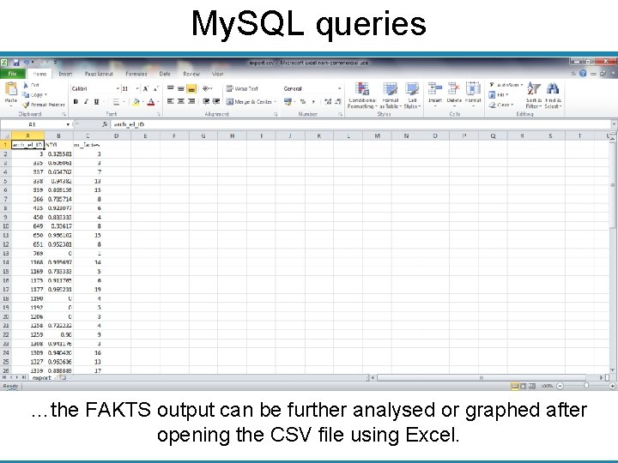The image size is (618, 463).
Task: Expand the Alignment dialog launcher
Action: (x=276, y=115)
